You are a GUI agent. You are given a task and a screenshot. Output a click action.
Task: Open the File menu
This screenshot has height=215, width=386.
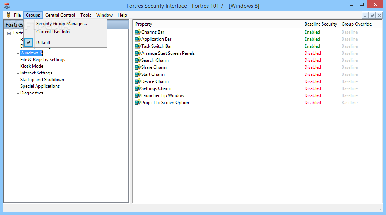(x=17, y=15)
